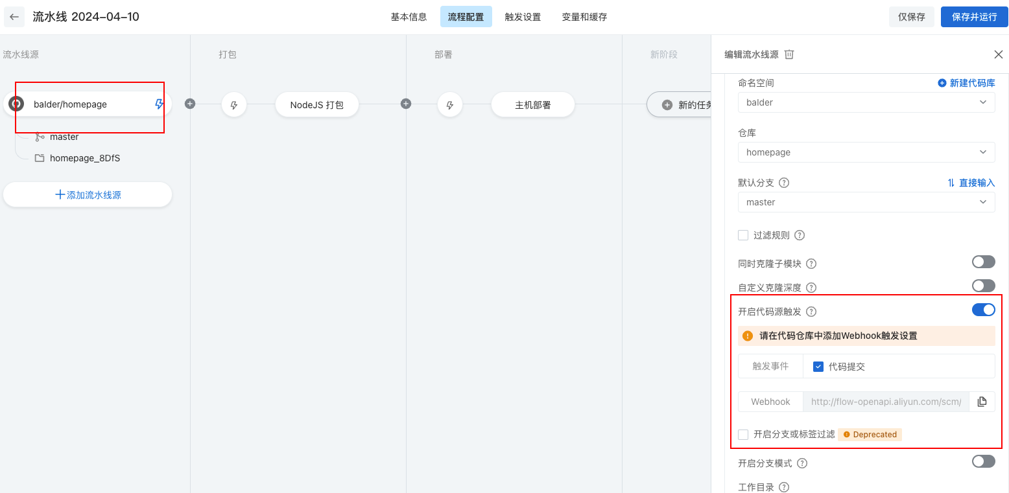Image resolution: width=1009 pixels, height=493 pixels.
Task: Switch to 触发设置 tab
Action: pyautogui.click(x=523, y=17)
